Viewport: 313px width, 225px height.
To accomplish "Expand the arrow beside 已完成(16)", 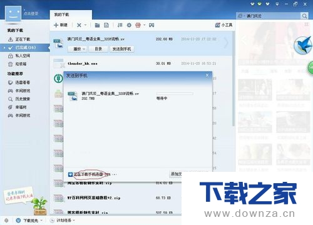I will click(x=4, y=47).
